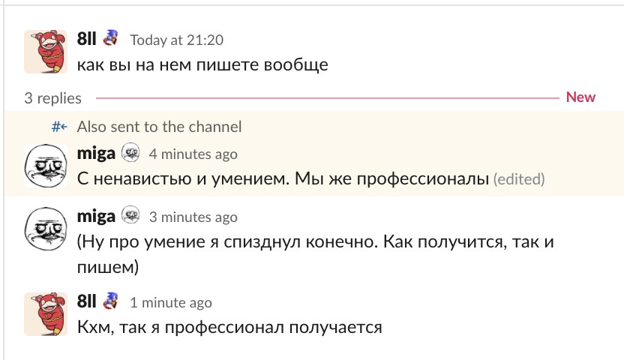
Task: Click miga's username on the '4 minutes ago' reply
Action: pos(96,153)
